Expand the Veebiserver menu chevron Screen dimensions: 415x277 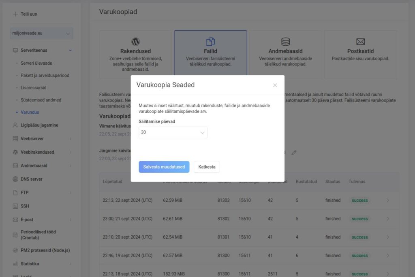pyautogui.click(x=71, y=139)
